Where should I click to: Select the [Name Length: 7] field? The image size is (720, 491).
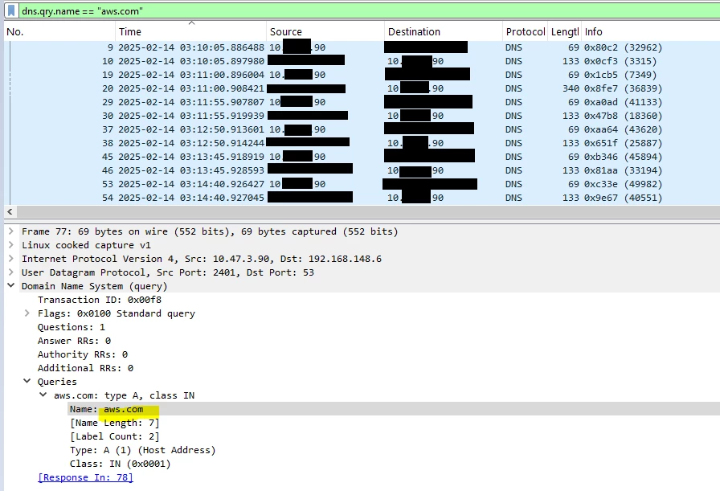click(115, 423)
